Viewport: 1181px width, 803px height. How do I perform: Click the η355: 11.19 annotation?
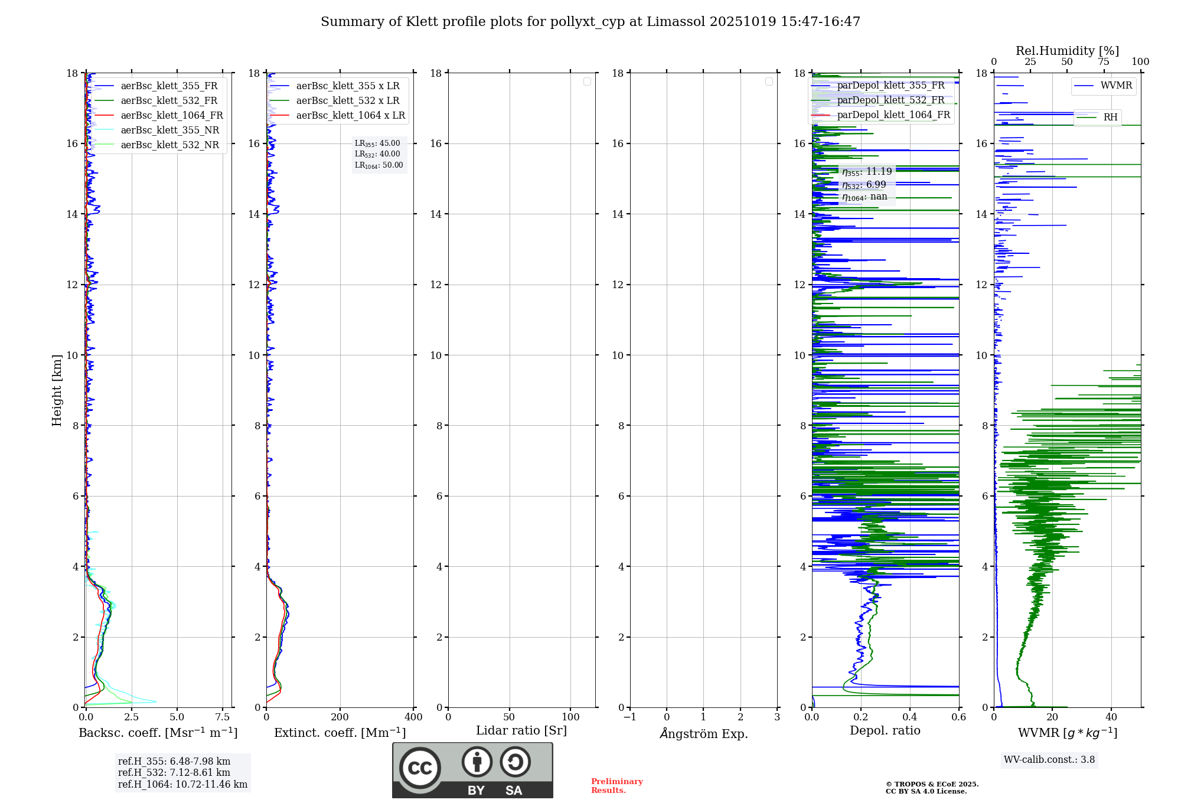click(x=867, y=172)
